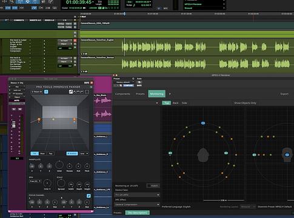The image size is (294, 218).
Task: Click the Orbit knob under Manipulate
Action: coord(59,165)
